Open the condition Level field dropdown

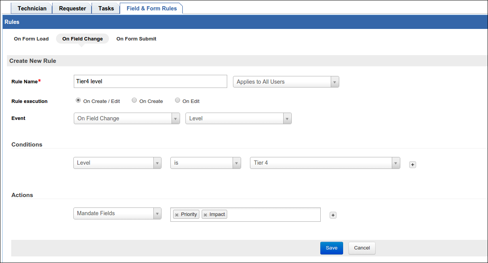coord(117,163)
